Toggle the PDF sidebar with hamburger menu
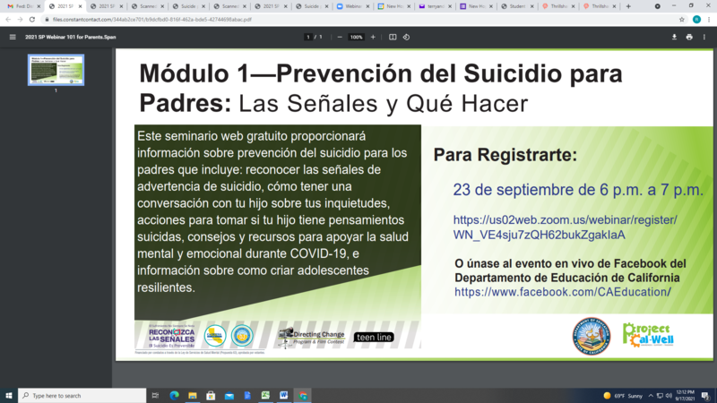The width and height of the screenshot is (717, 403). (13, 37)
